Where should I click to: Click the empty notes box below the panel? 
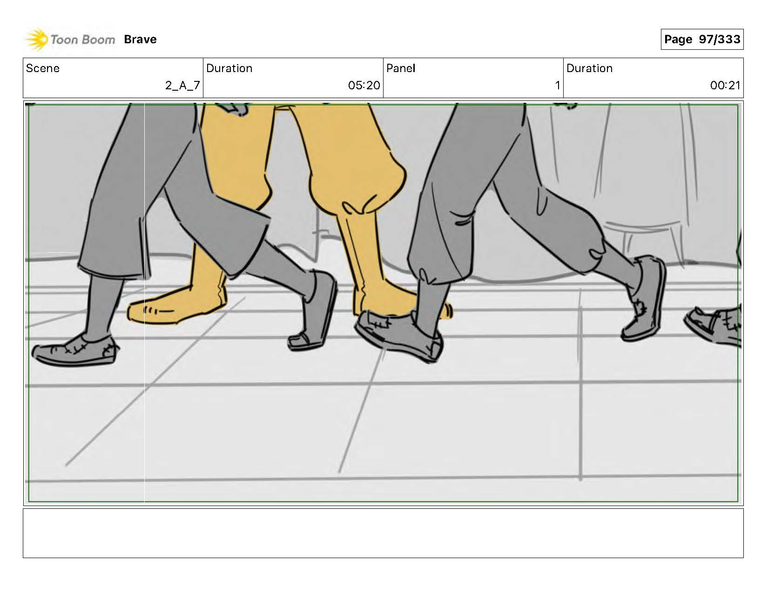coord(383,533)
